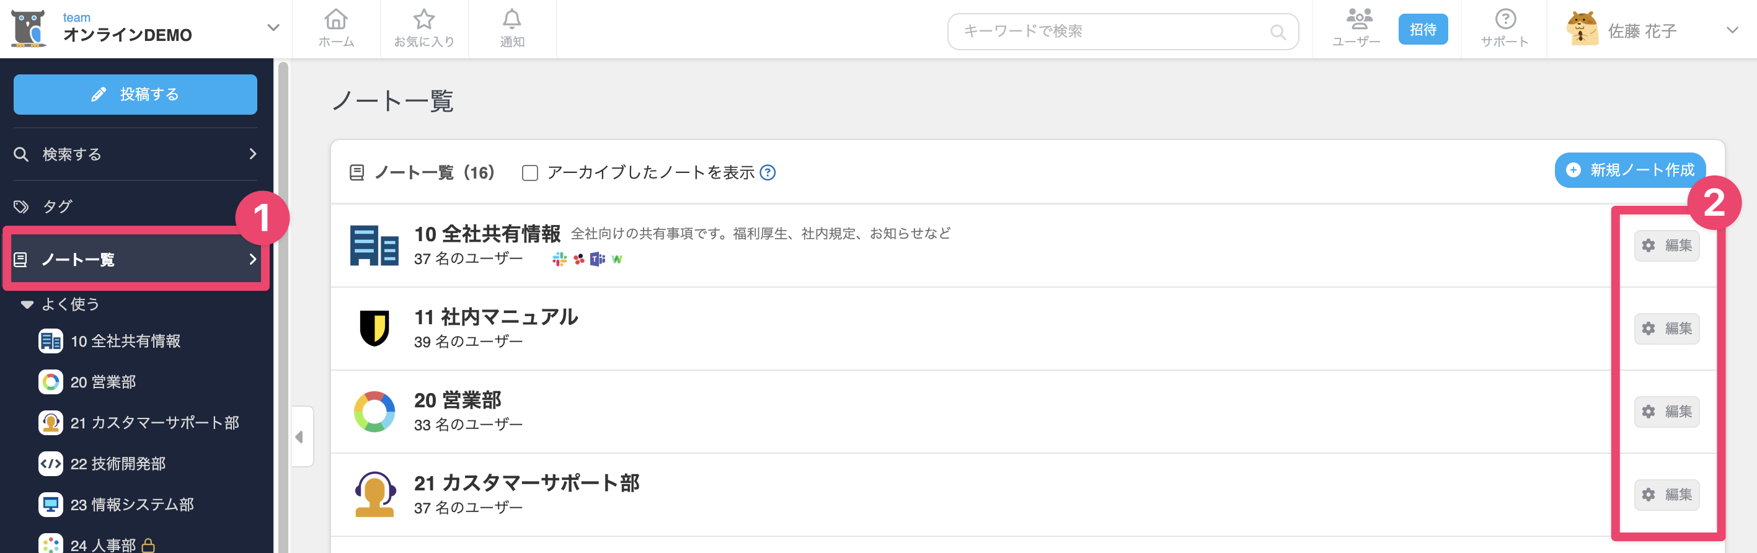
Task: Click the 20 営業部 donut icon in list
Action: [x=374, y=411]
